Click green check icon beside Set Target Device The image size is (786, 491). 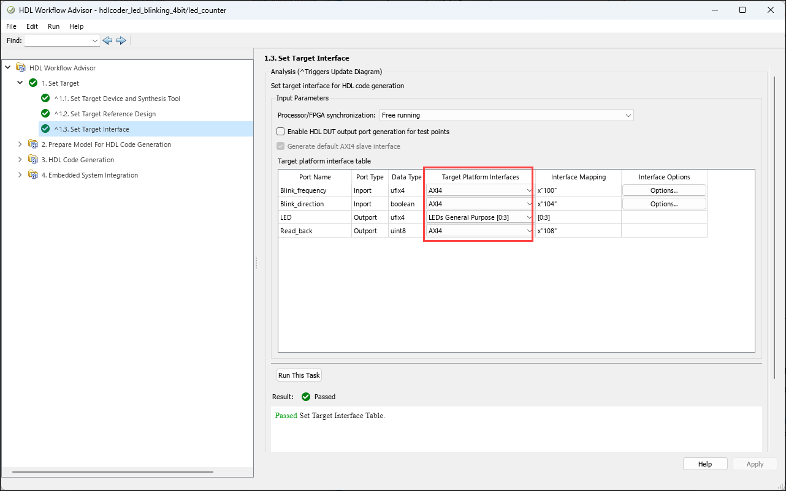pos(45,99)
